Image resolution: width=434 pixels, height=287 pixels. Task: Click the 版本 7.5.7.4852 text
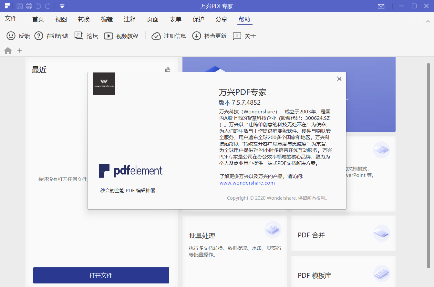(240, 102)
